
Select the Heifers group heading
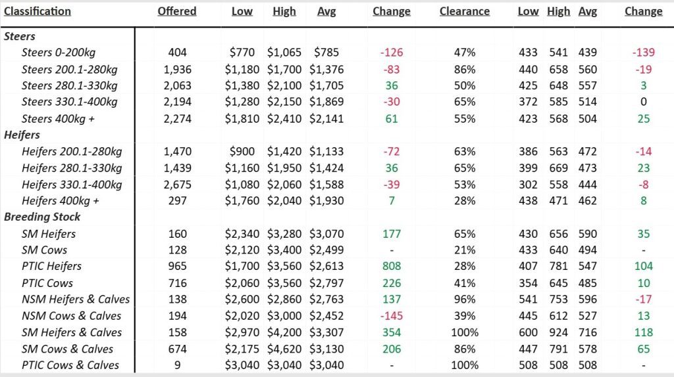click(22, 135)
